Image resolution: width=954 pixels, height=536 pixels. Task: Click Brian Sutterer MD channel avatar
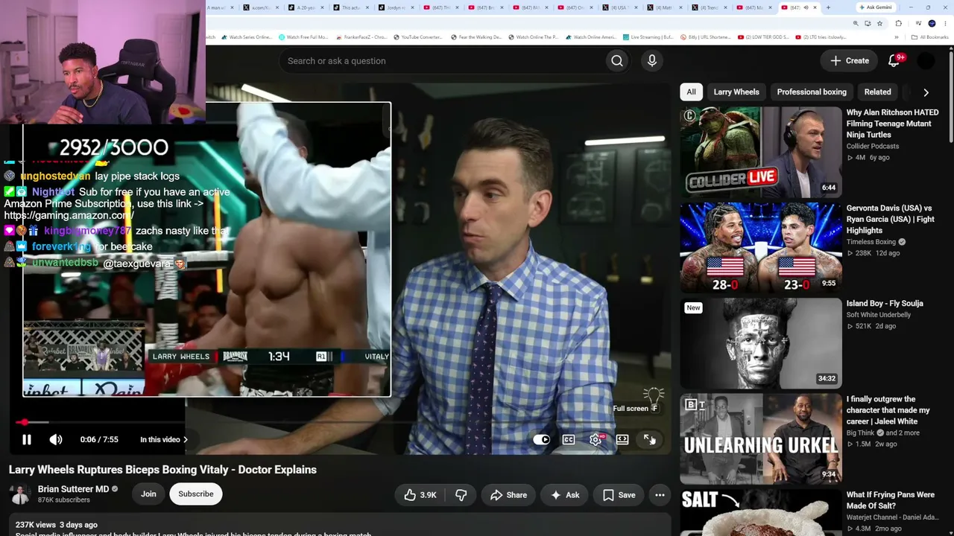pos(20,494)
